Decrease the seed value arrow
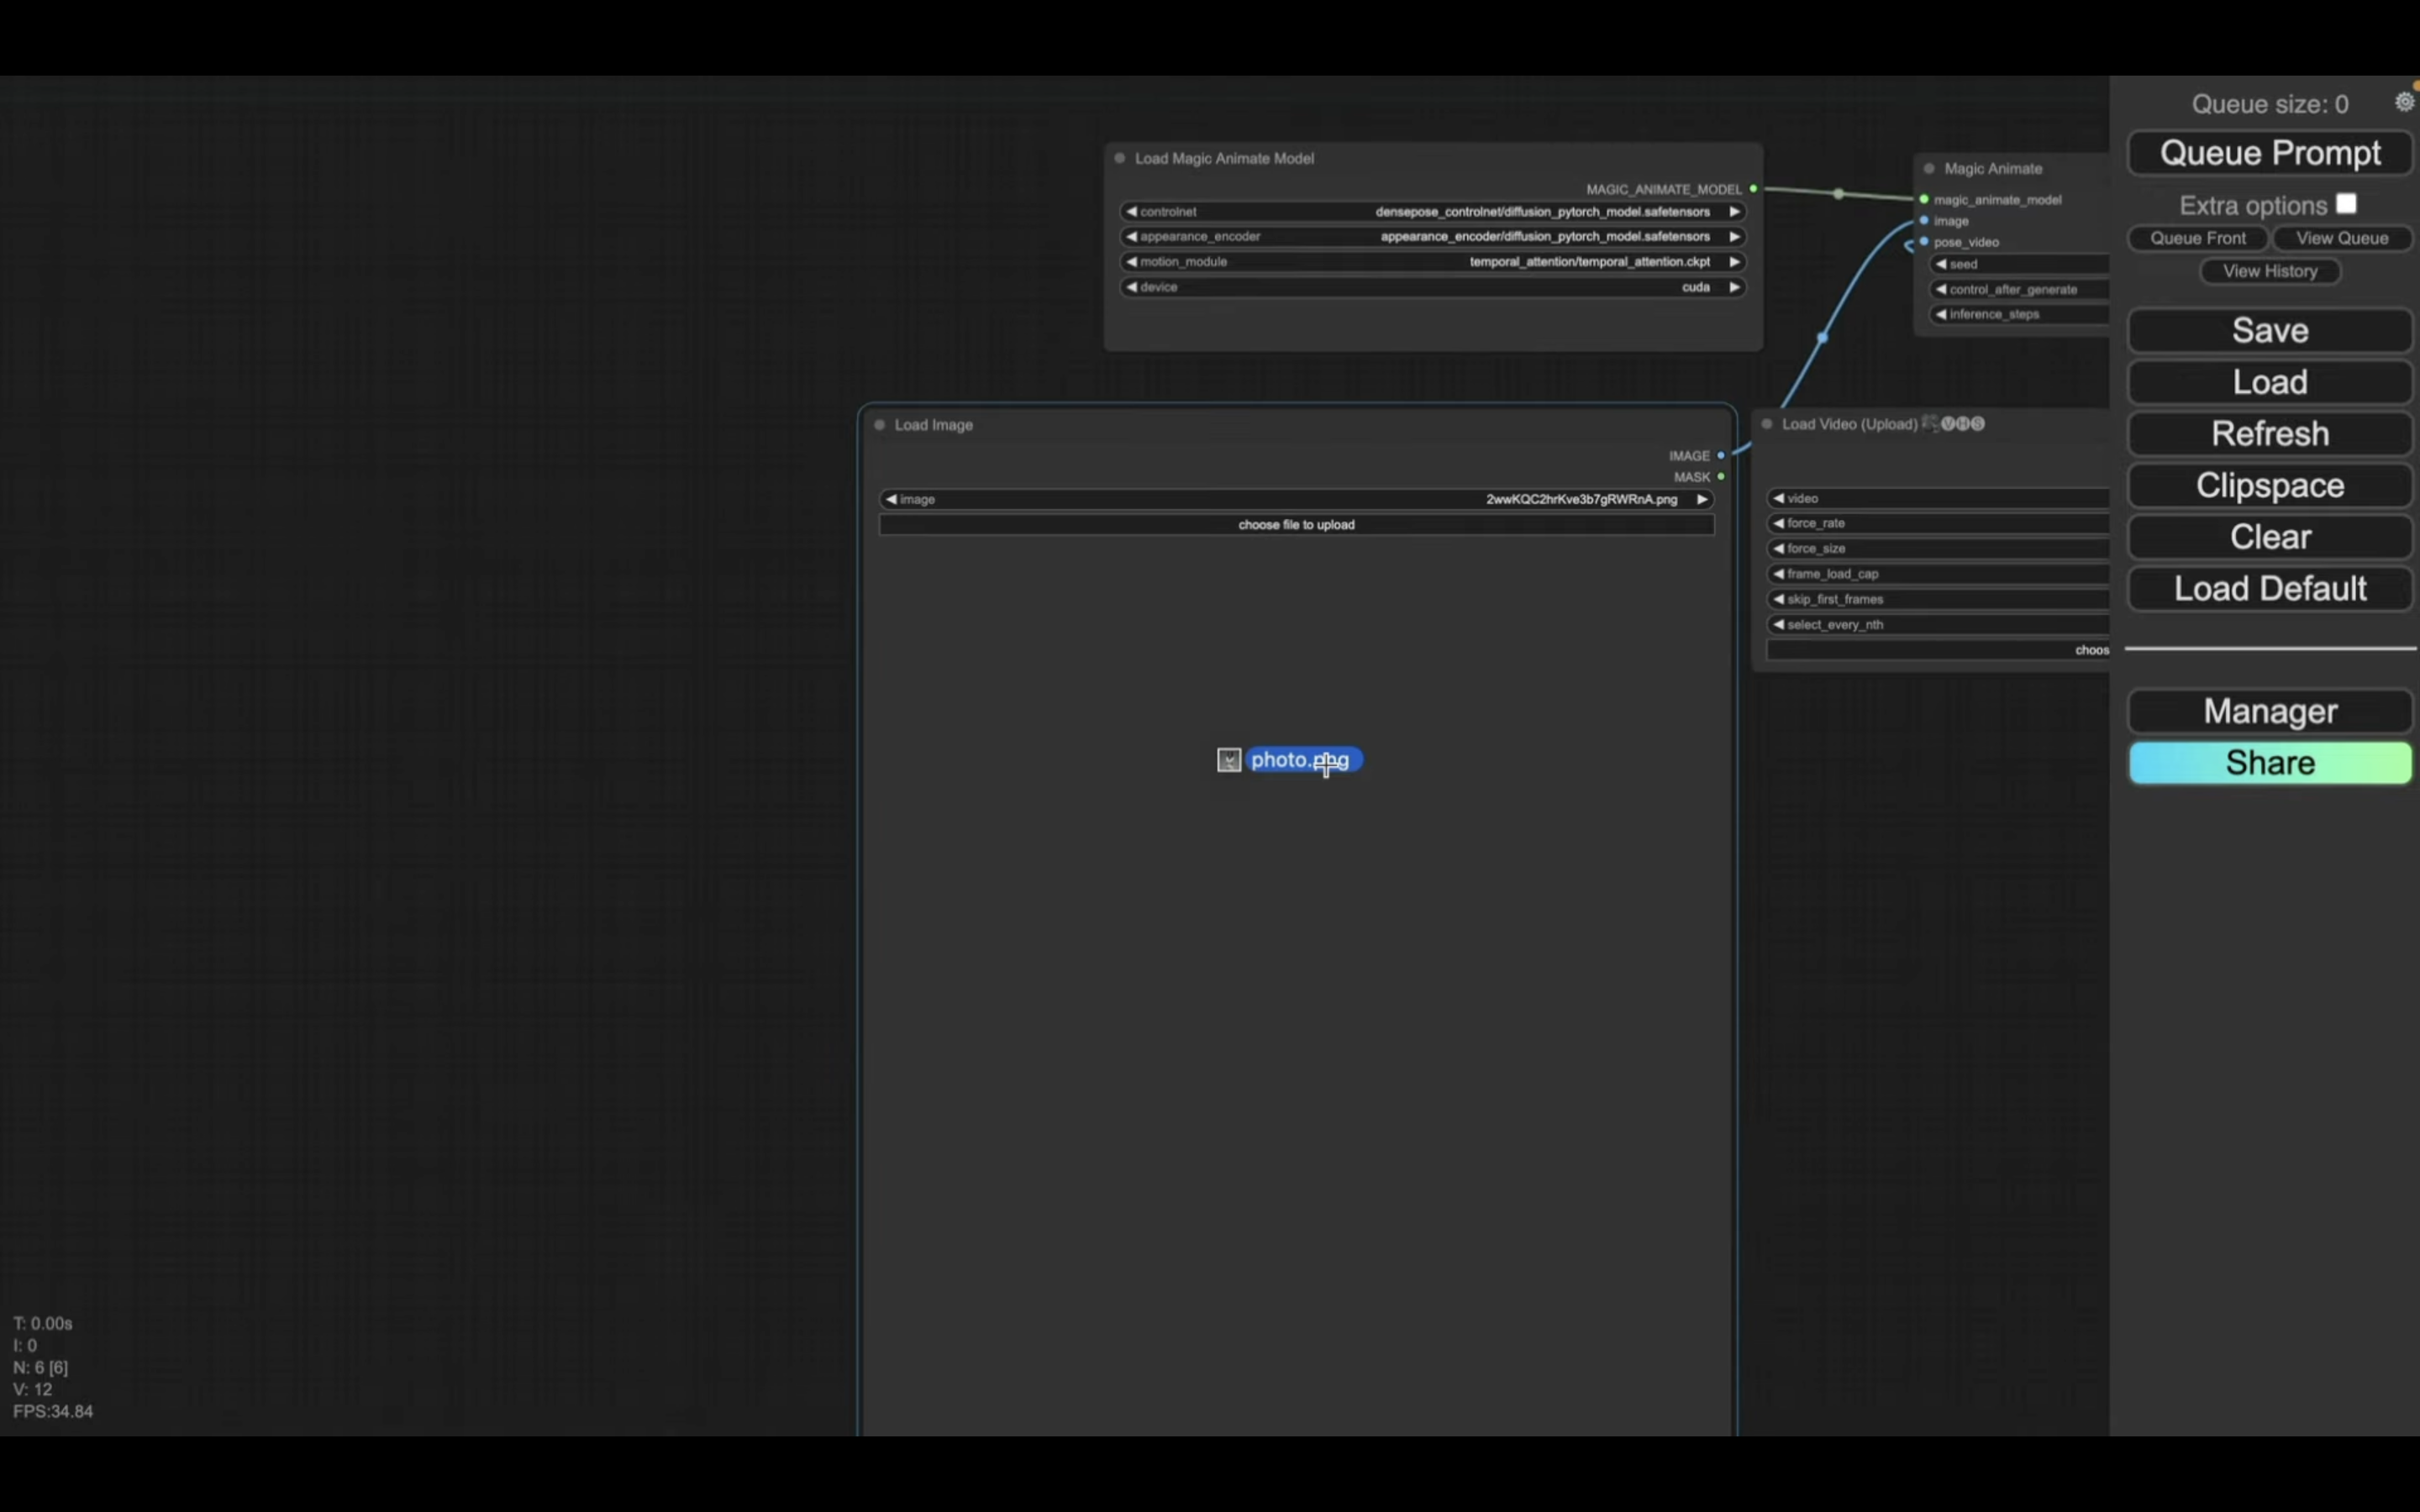 click(1941, 264)
